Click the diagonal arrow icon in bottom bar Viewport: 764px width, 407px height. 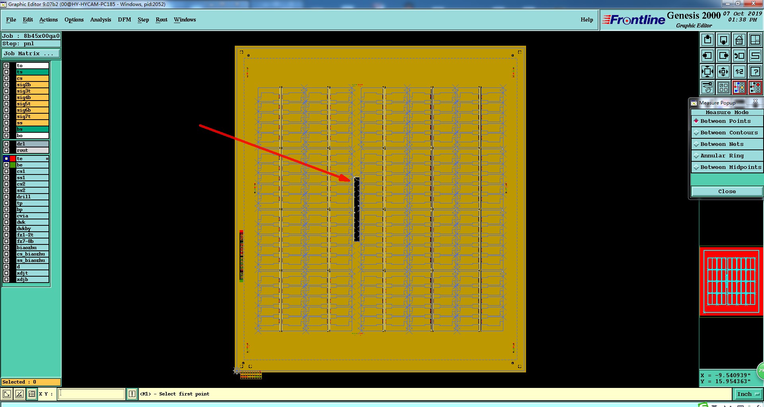pos(7,394)
